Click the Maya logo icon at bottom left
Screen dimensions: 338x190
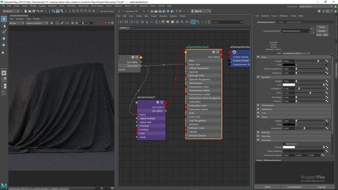[4, 186]
